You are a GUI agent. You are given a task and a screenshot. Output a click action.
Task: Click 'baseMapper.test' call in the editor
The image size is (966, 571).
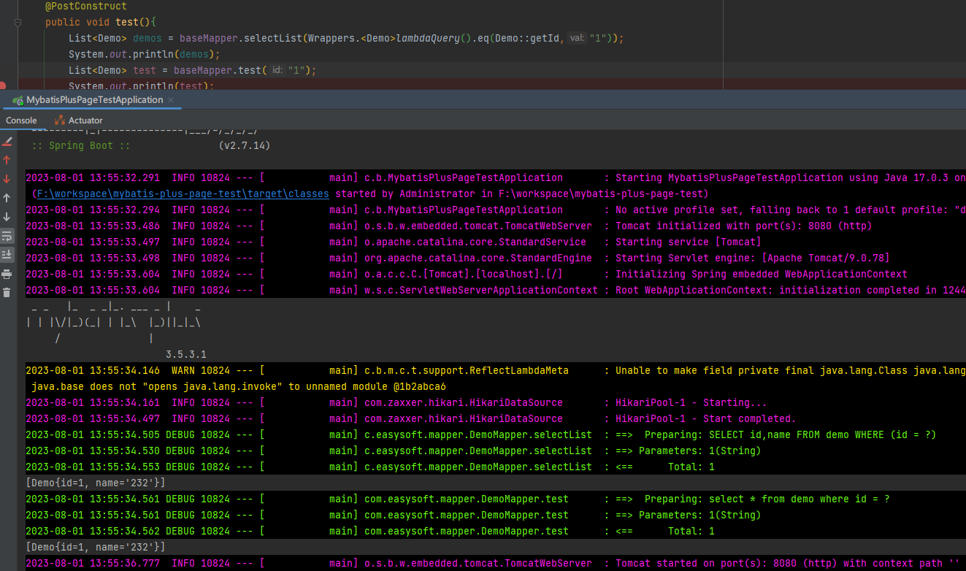coord(218,70)
